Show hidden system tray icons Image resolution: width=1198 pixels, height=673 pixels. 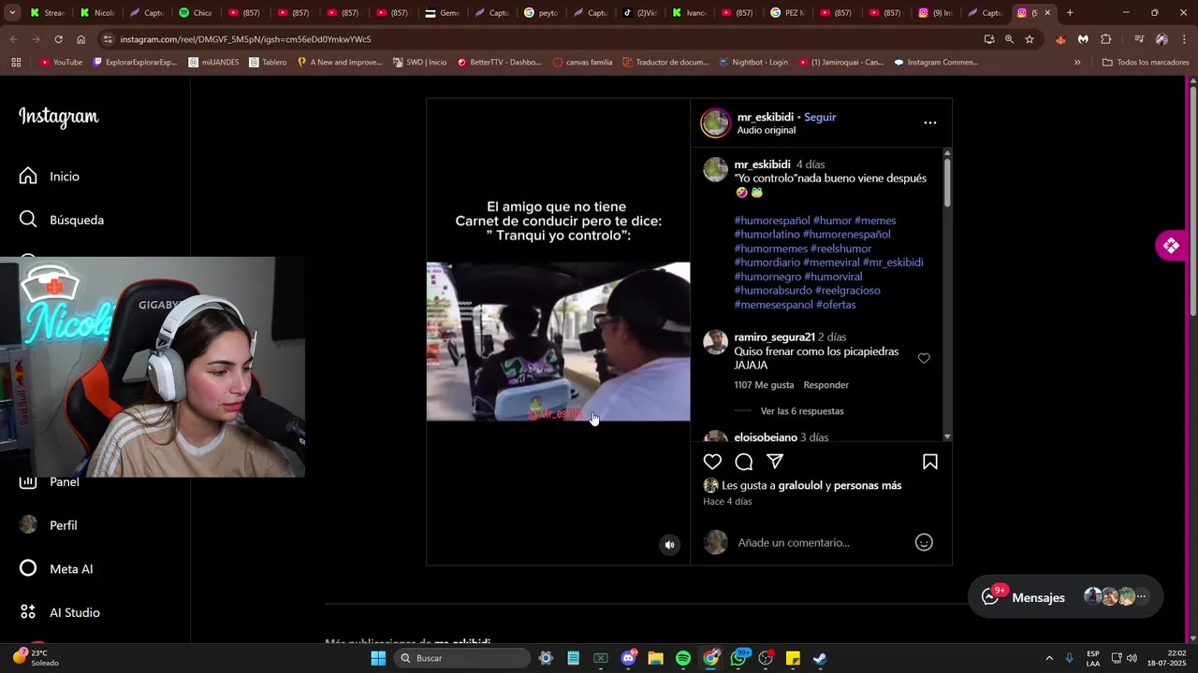click(1048, 658)
